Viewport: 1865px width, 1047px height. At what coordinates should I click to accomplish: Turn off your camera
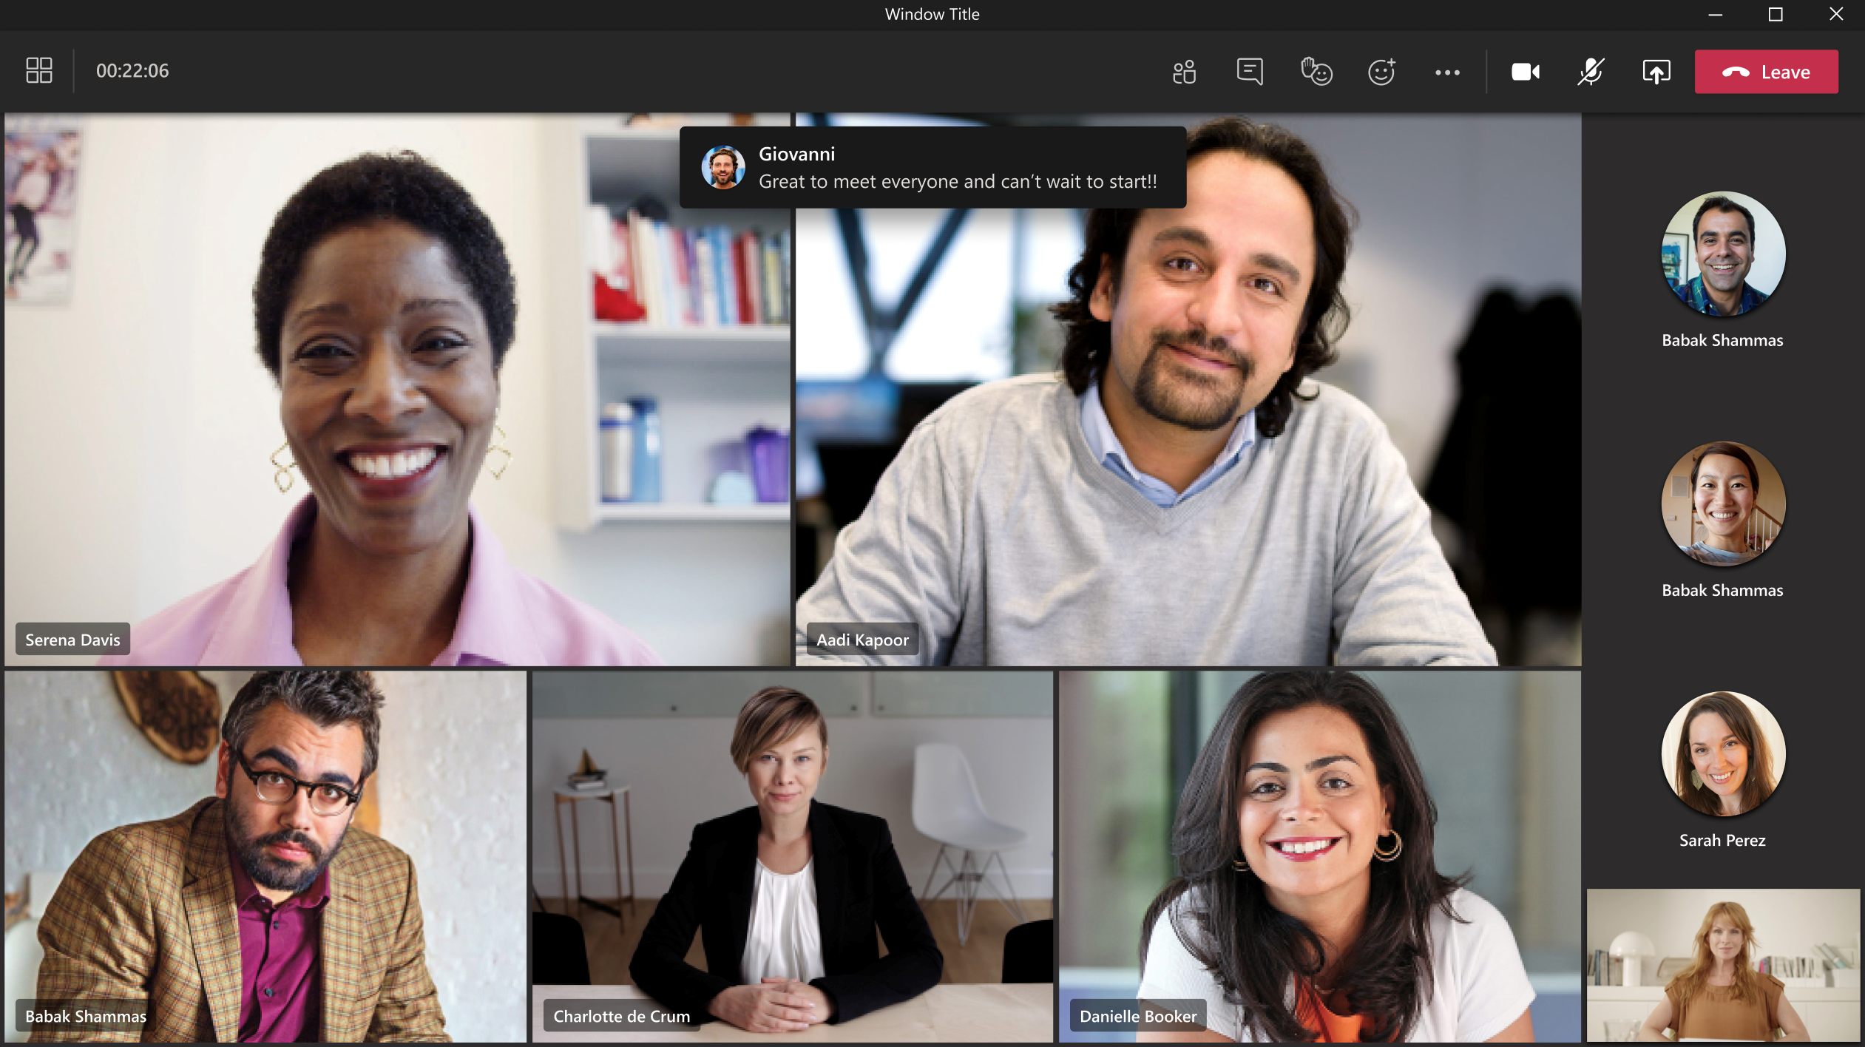(x=1525, y=72)
